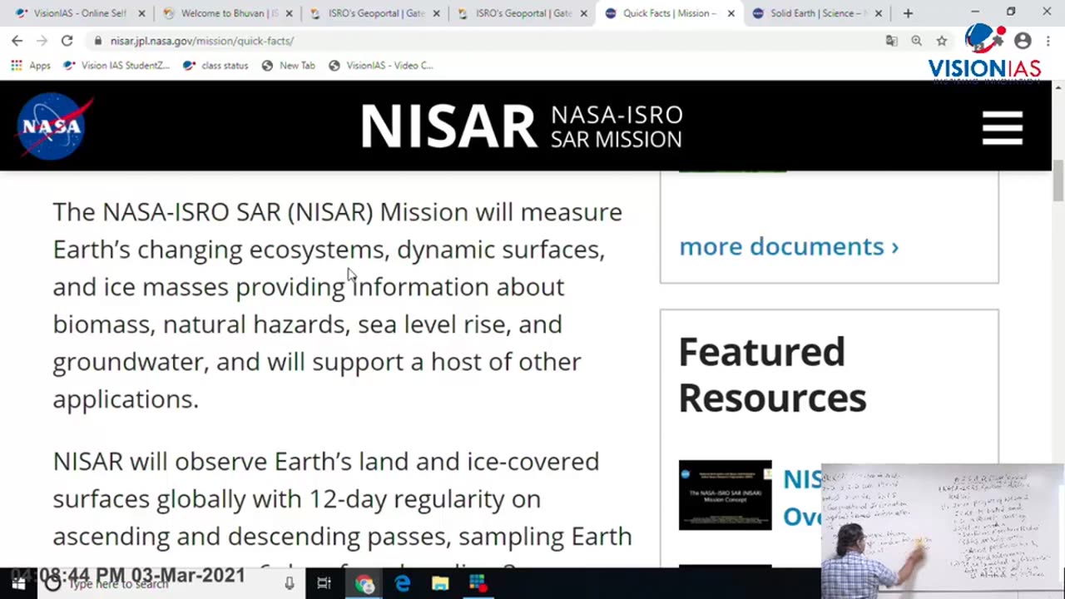Viewport: 1065px width, 599px height.
Task: Reload the current page
Action: 67,40
